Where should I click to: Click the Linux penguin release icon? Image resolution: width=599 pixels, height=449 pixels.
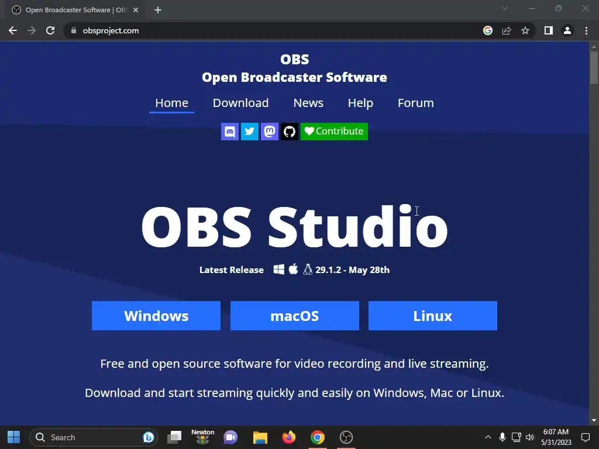coord(308,270)
